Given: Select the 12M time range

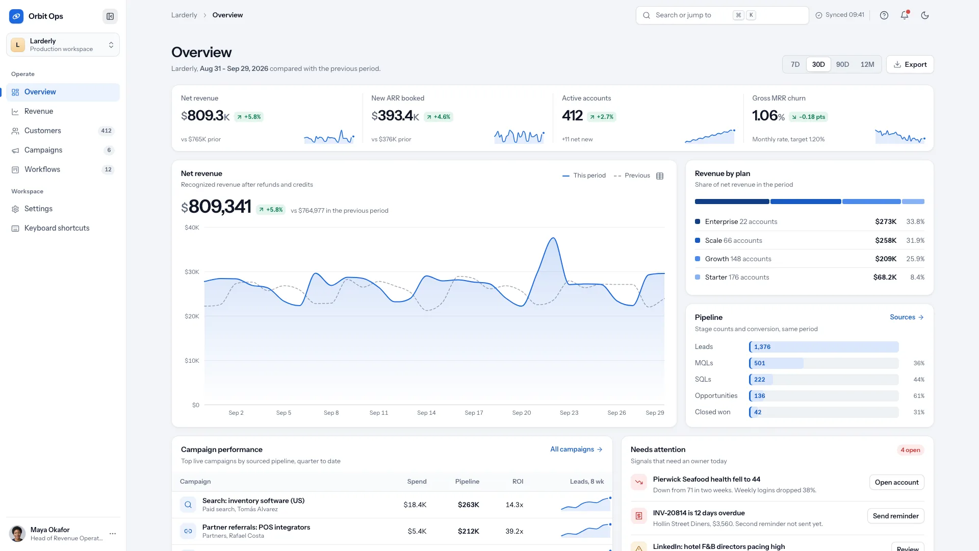Looking at the screenshot, I should click(867, 65).
